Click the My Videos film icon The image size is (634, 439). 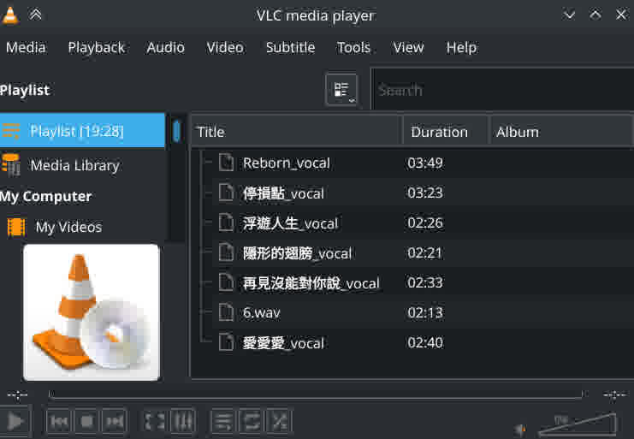click(x=16, y=227)
